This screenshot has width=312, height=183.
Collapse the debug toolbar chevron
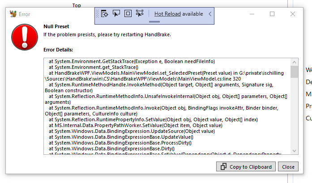point(210,14)
